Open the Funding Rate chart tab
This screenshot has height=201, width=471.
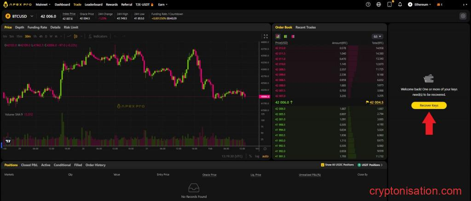[x=37, y=27]
